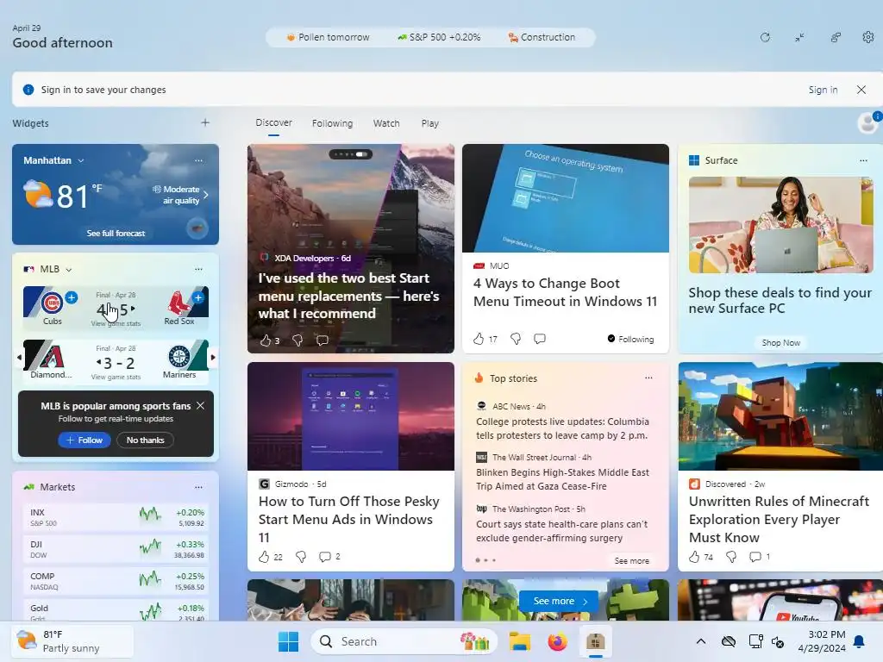Follow the Red Sox plus badge
Screen dimensions: 883x662
pos(198,297)
